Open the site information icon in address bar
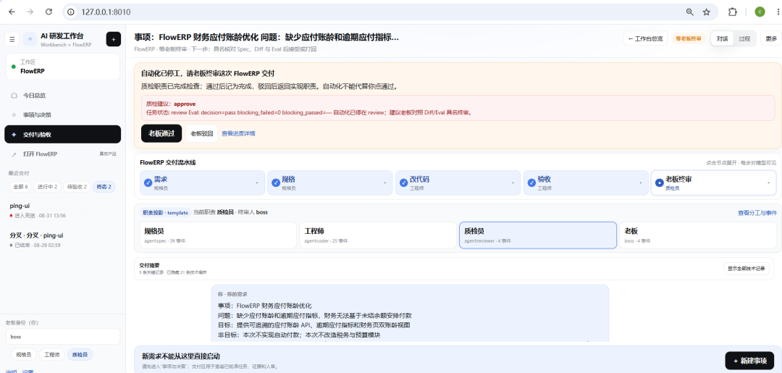The height and width of the screenshot is (373, 782). 71,12
